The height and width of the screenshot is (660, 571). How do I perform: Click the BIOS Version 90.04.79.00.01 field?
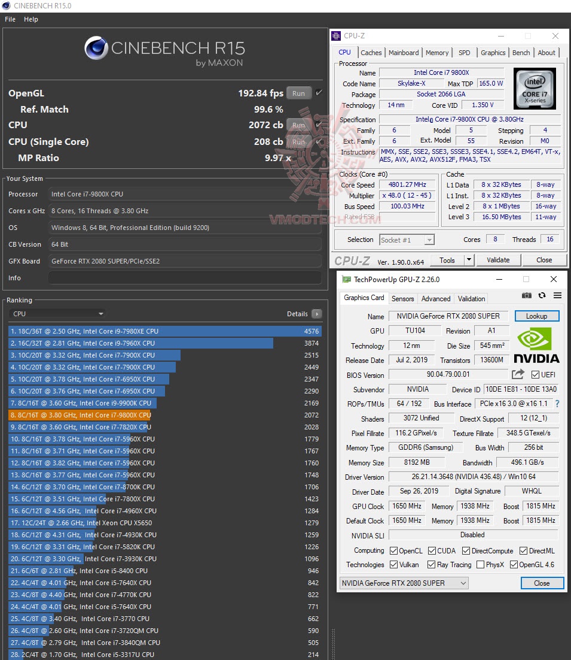448,374
